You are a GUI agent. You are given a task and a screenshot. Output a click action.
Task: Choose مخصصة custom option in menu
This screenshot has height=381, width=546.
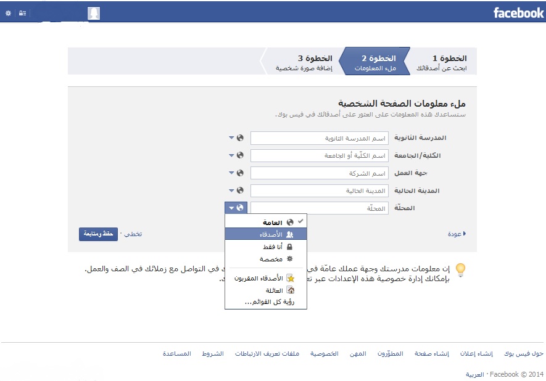(x=266, y=259)
